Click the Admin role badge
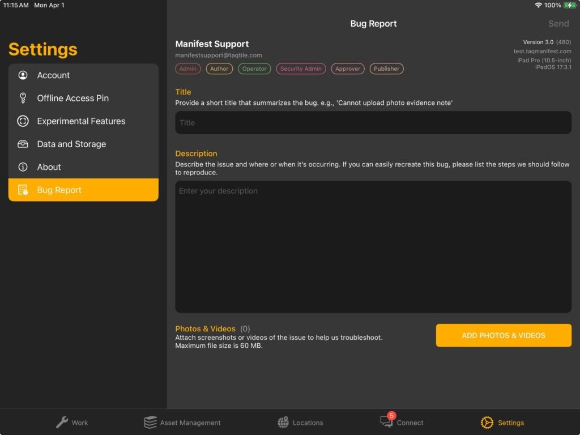 point(187,68)
